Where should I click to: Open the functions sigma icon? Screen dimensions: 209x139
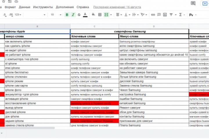[x=181, y=15]
